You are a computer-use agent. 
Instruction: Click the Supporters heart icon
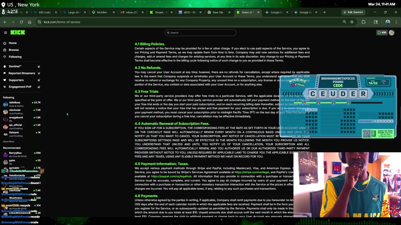[x=5, y=80]
